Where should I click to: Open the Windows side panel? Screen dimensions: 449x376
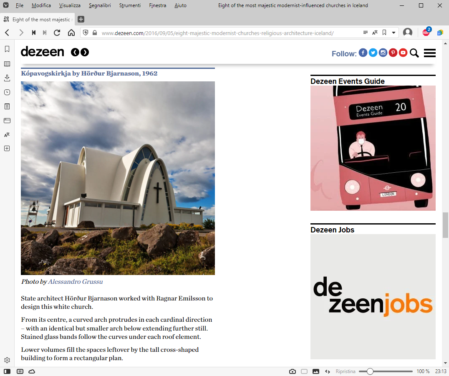pyautogui.click(x=7, y=121)
